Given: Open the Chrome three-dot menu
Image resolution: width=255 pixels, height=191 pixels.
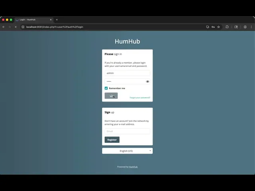Looking at the screenshot, I should click(251, 27).
